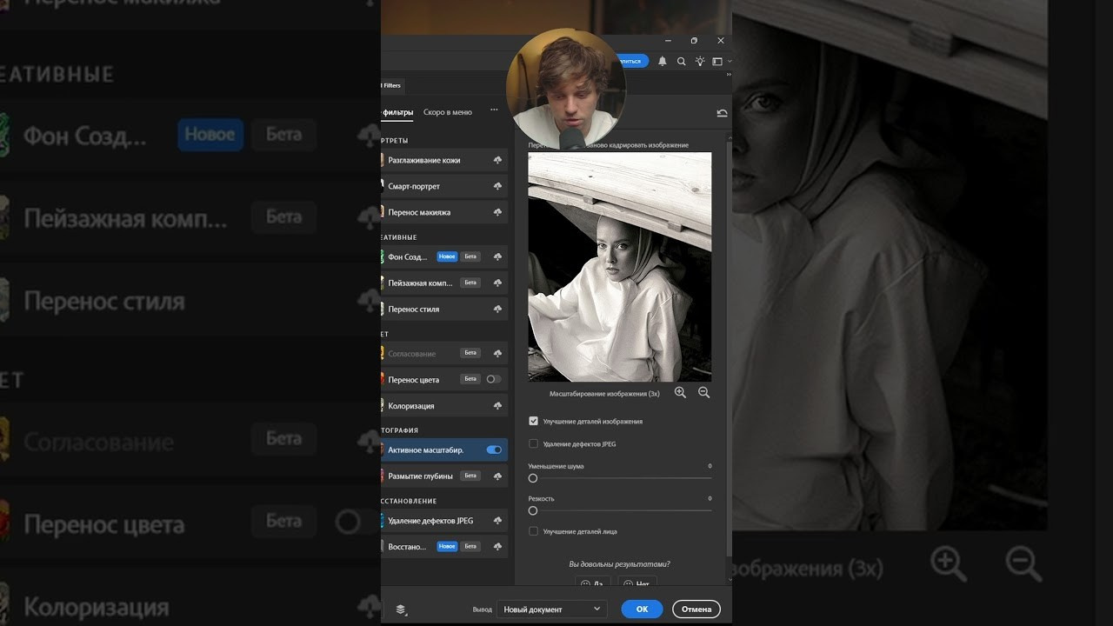The image size is (1113, 626).
Task: Check the Удаление дефектов JPEG checkbox
Action: coord(534,444)
